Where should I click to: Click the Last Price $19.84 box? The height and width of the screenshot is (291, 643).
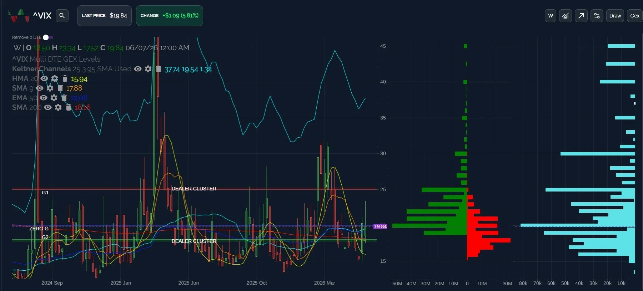pos(104,16)
